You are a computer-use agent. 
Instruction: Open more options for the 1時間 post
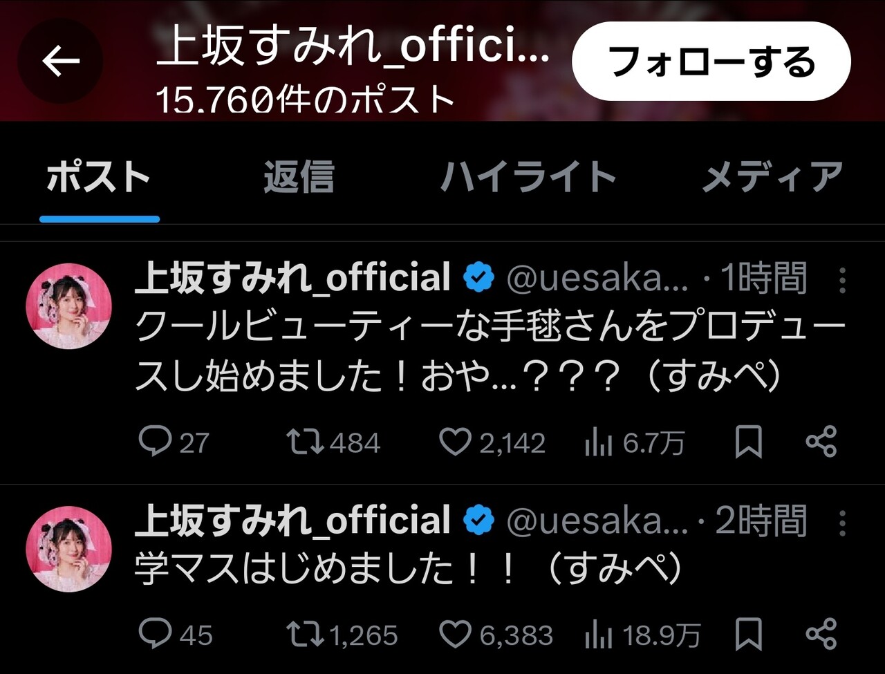point(841,280)
